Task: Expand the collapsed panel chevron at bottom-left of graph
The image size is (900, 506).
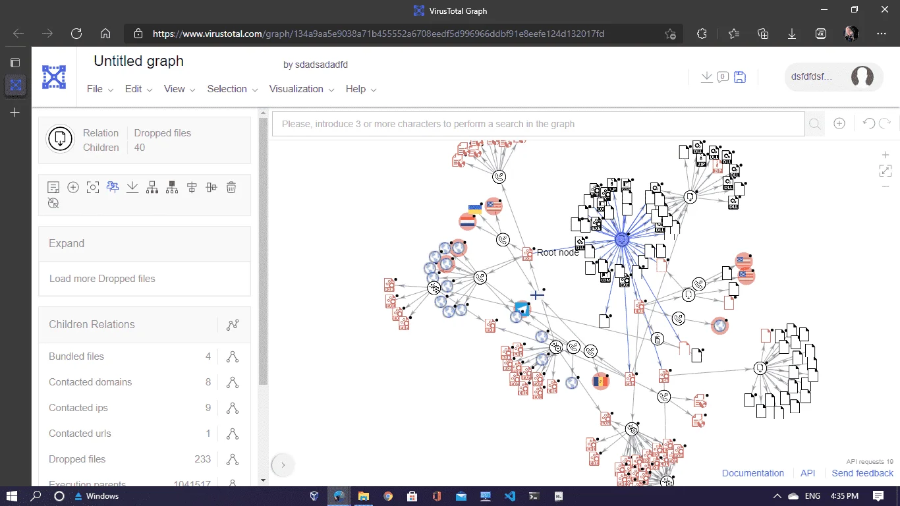Action: tap(283, 464)
